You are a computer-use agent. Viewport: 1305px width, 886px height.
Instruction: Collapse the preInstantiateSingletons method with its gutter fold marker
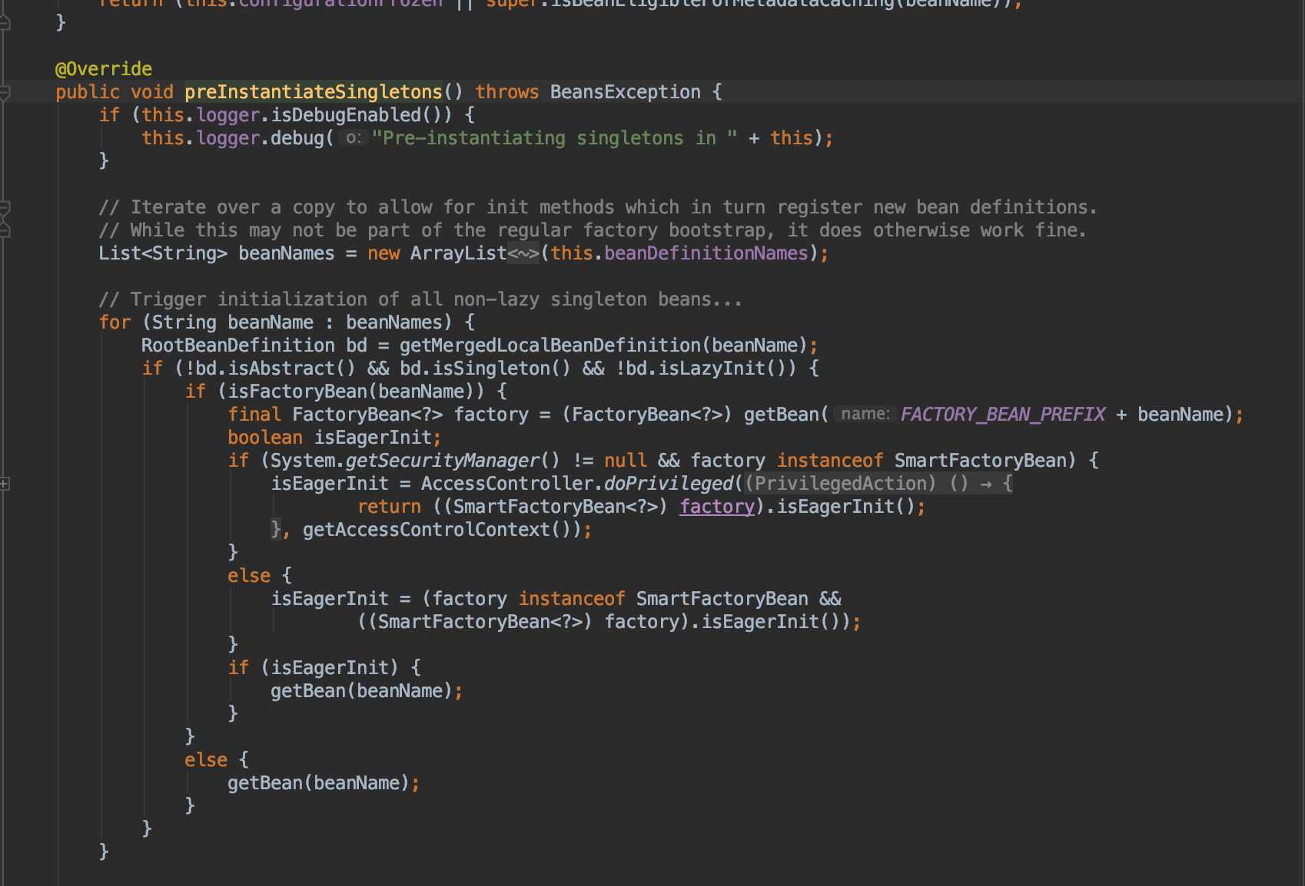click(x=4, y=93)
